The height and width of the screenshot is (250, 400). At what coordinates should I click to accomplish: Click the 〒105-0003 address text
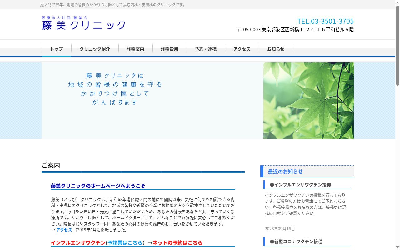(x=295, y=30)
